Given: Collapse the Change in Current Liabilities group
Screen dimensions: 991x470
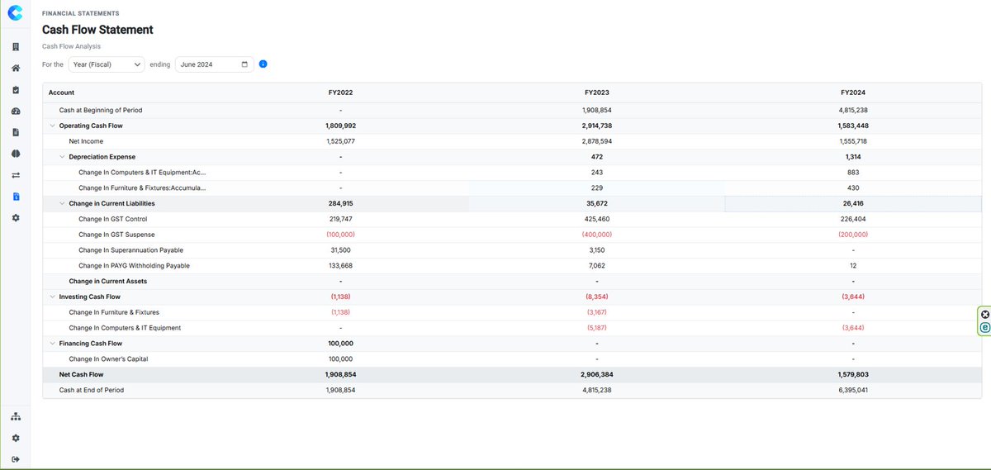Looking at the screenshot, I should [62, 203].
